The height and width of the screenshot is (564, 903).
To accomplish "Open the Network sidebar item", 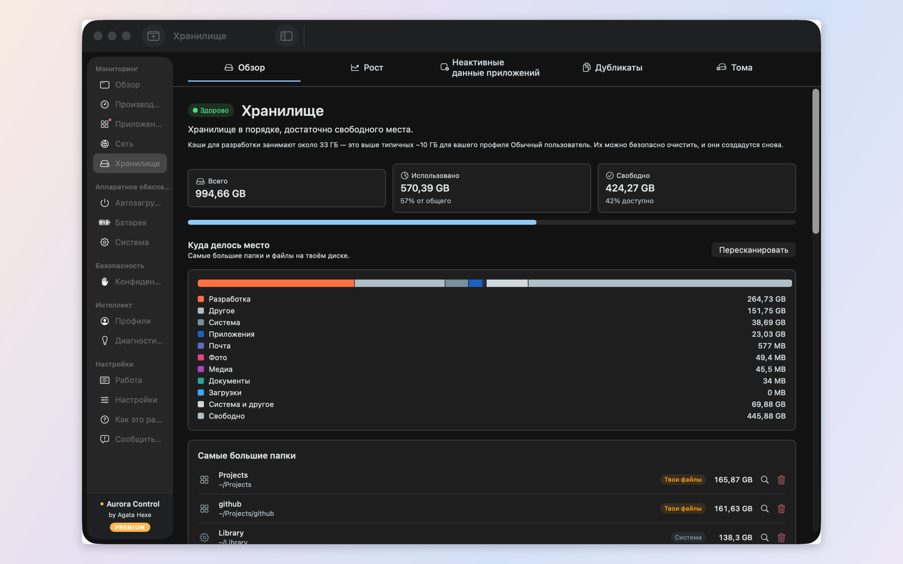I will [130, 143].
